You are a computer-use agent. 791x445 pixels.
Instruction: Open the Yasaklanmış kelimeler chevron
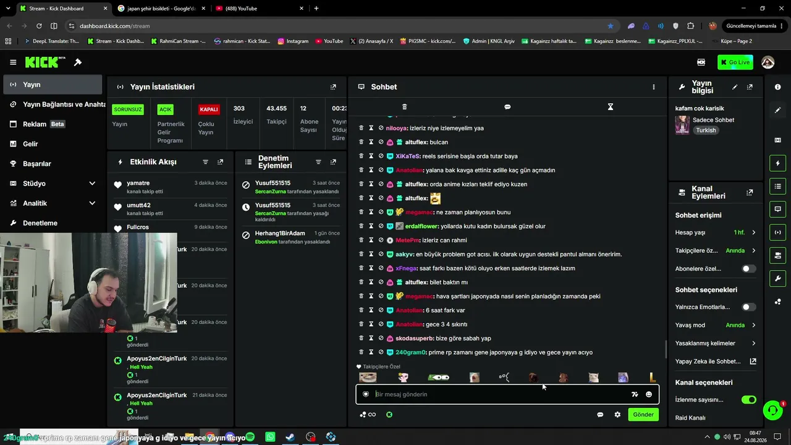pyautogui.click(x=753, y=343)
